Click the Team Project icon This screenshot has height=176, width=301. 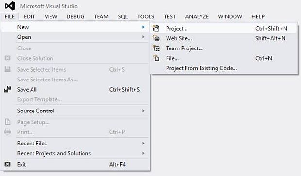click(x=156, y=48)
